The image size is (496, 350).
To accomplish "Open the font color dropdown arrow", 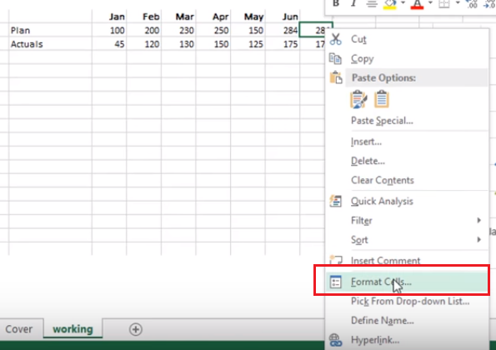I will click(430, 3).
